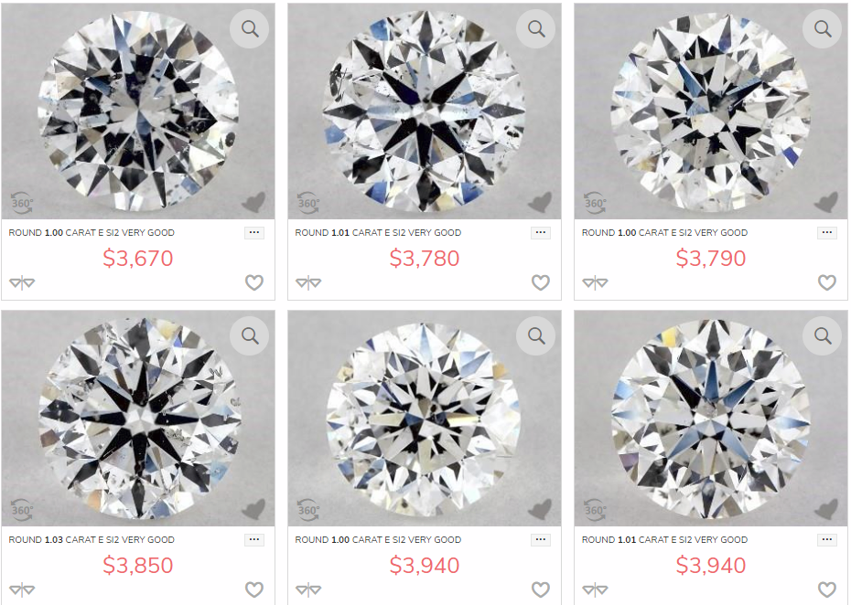Favorite the $3,850 diamond using its outline heart
This screenshot has width=851, height=605.
pyautogui.click(x=254, y=589)
